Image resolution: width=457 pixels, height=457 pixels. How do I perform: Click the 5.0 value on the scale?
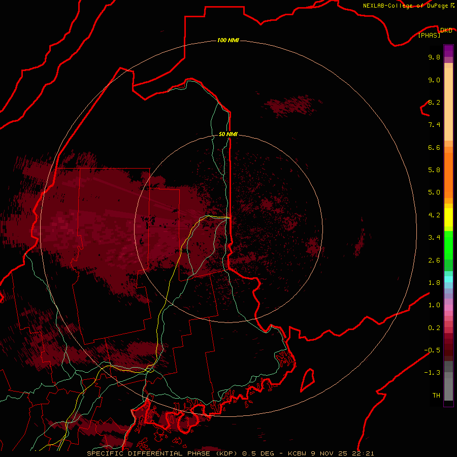point(434,192)
